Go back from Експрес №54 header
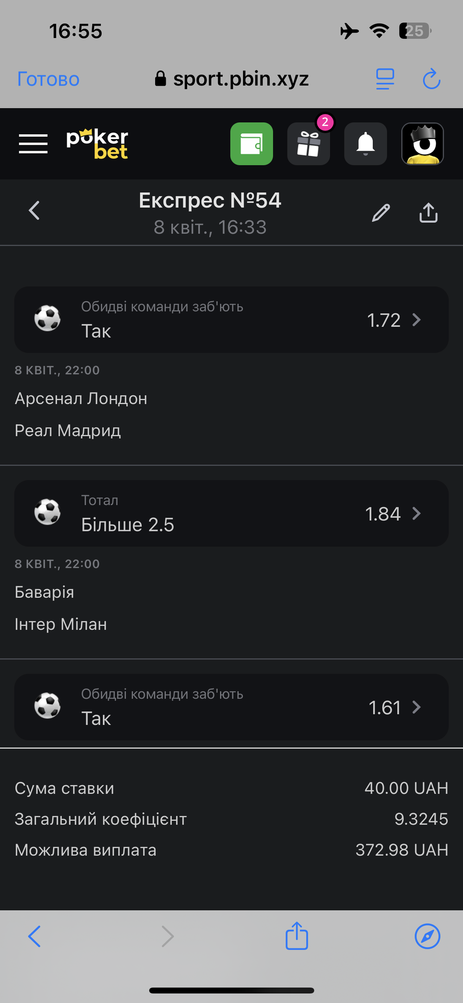Viewport: 463px width, 1003px height. (34, 210)
